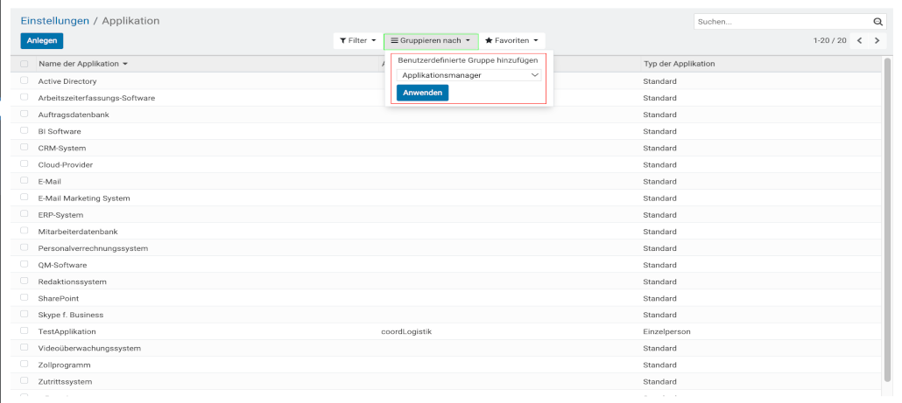Viewport: 902px width, 403px height.
Task: Open the ERP-System list entry
Action: 60,215
